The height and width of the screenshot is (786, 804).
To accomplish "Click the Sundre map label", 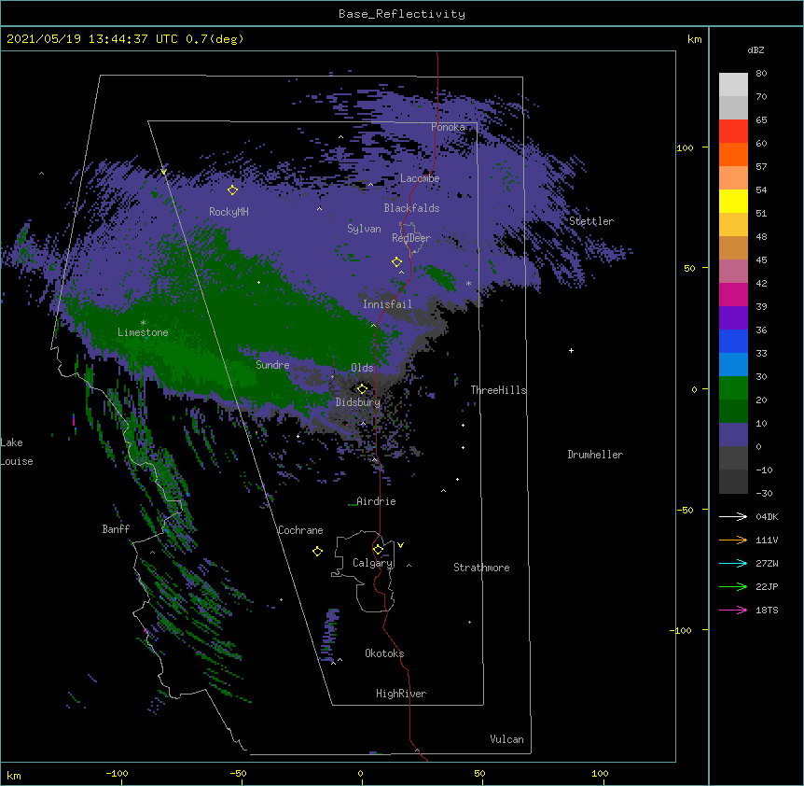I will click(x=272, y=365).
